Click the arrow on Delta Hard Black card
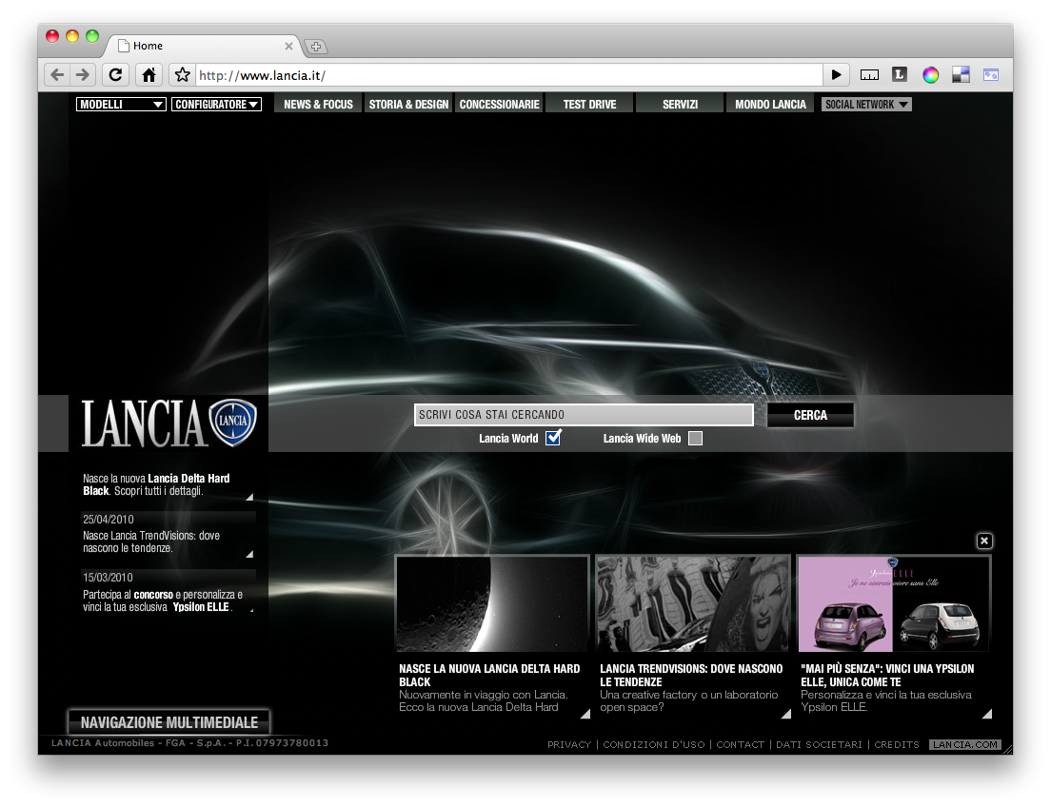1051x807 pixels. 585,714
